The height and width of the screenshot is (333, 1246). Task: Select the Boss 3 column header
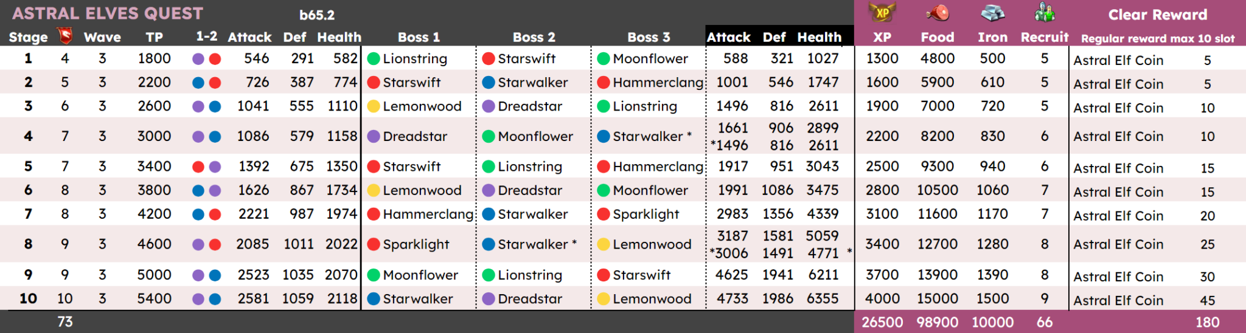649,37
